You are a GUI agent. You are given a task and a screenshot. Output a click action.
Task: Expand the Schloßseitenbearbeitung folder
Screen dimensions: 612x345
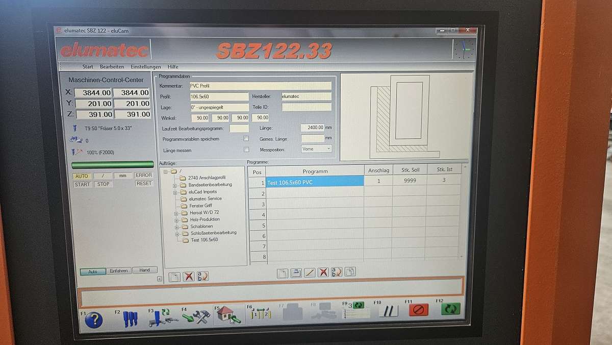[x=176, y=234]
